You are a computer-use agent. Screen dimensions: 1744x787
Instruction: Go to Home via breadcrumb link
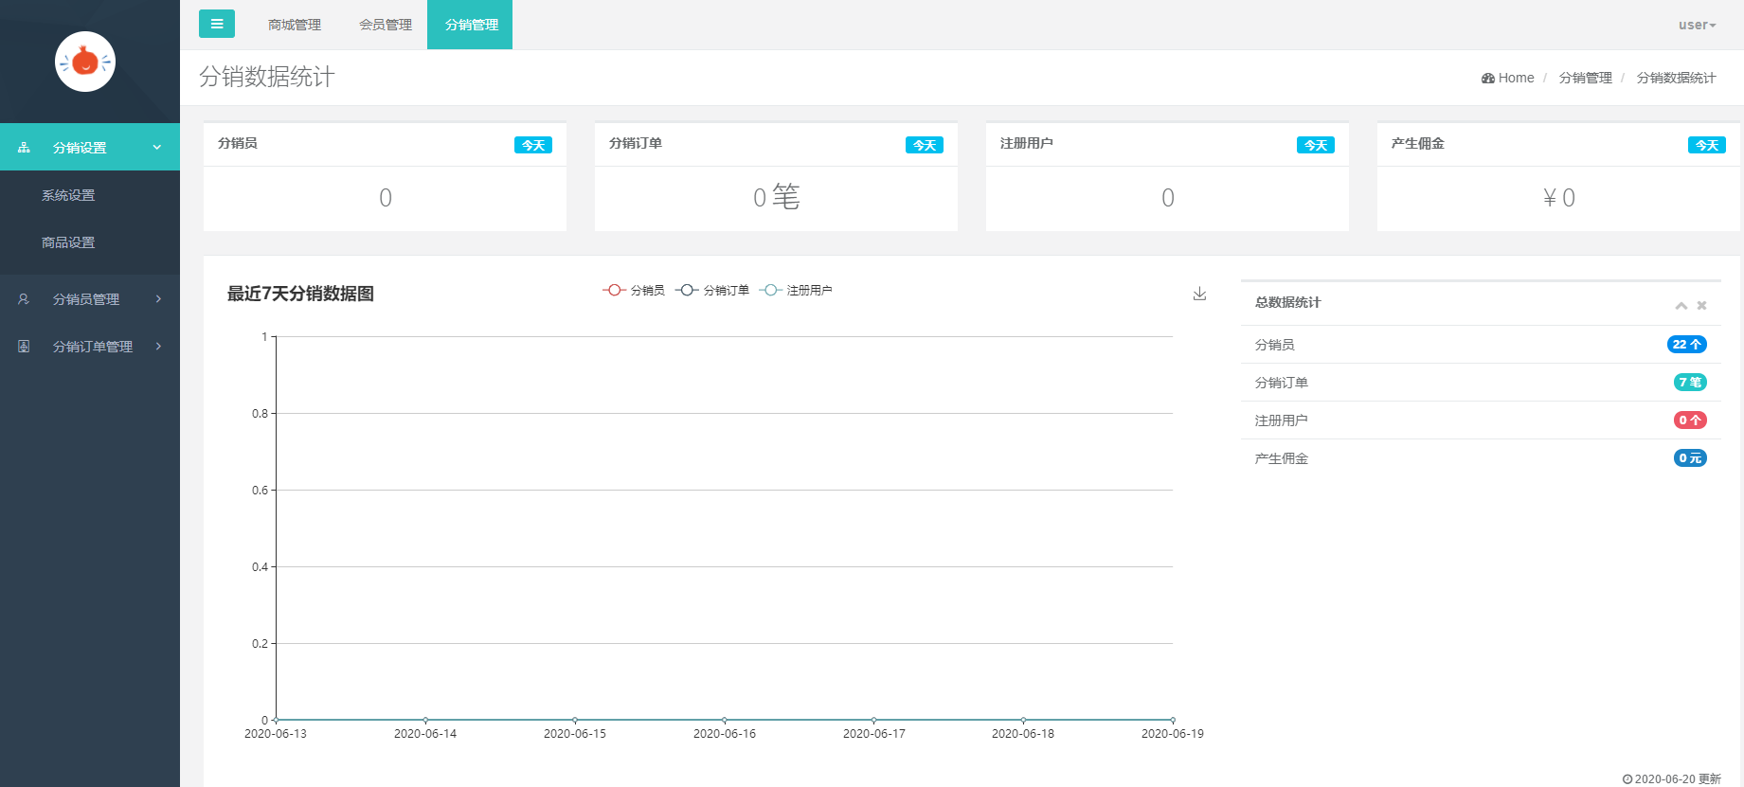tap(1516, 78)
